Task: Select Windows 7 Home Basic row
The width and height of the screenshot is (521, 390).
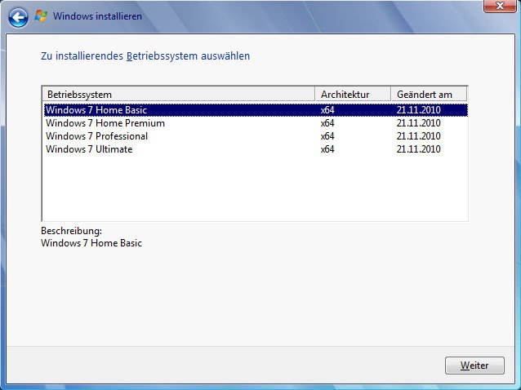Action: [256, 110]
